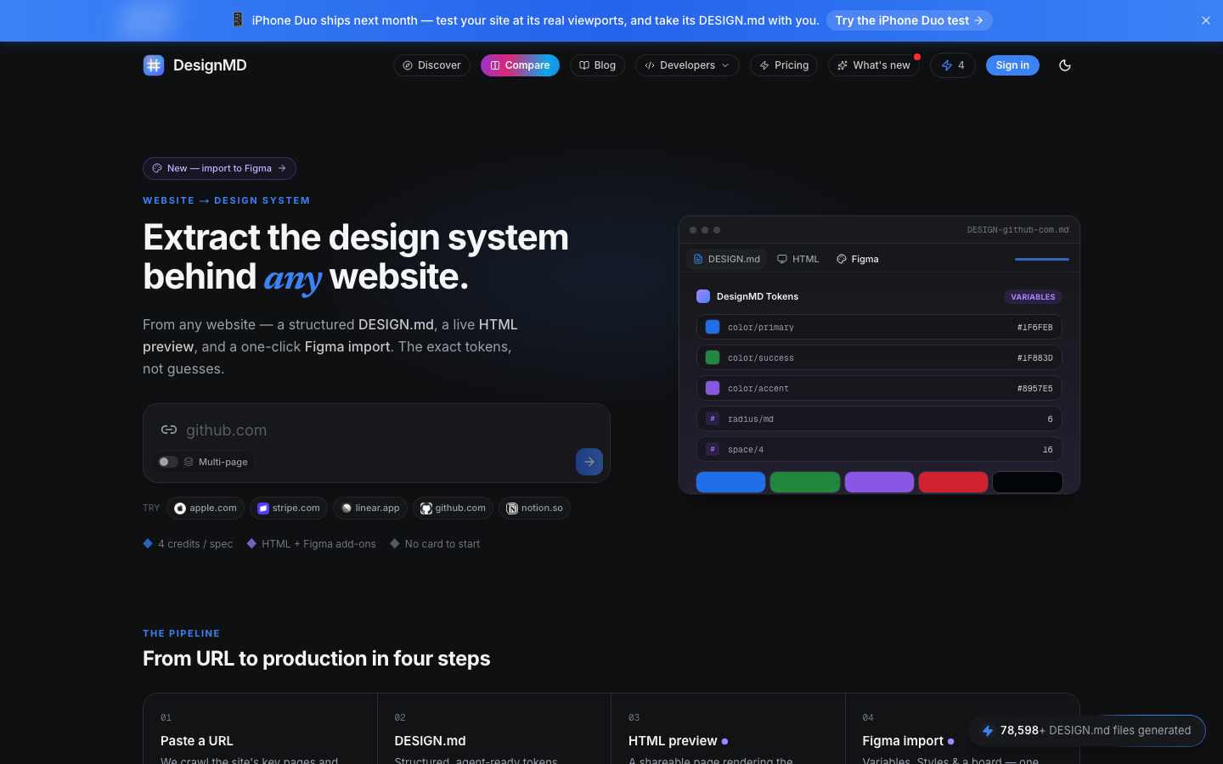The width and height of the screenshot is (1223, 764).
Task: Try the github.com example chip
Action: (x=453, y=508)
